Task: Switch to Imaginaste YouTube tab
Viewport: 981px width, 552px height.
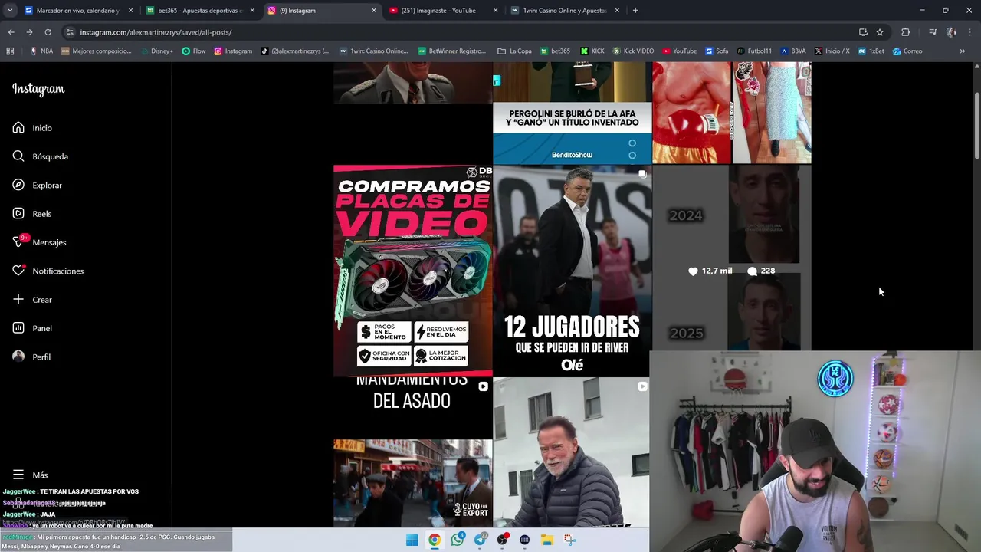Action: 443,11
